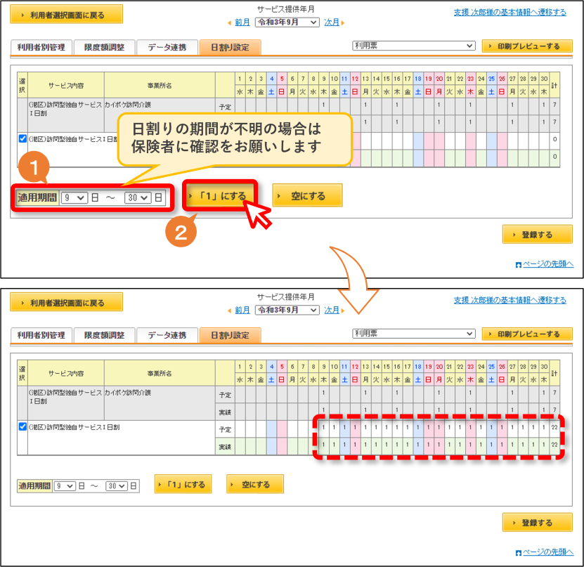Click day 9 予定 cell in lower checked row
Screen dimensions: 584x567
click(x=324, y=427)
